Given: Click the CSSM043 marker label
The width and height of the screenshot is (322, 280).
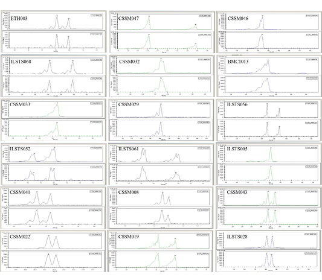Looking at the screenshot, I should [x=237, y=192].
